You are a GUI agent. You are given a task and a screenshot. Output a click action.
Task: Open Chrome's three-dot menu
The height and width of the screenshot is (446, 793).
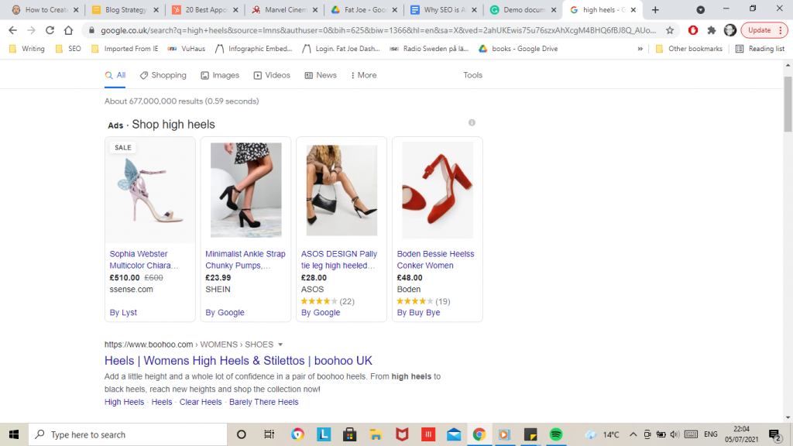click(781, 29)
